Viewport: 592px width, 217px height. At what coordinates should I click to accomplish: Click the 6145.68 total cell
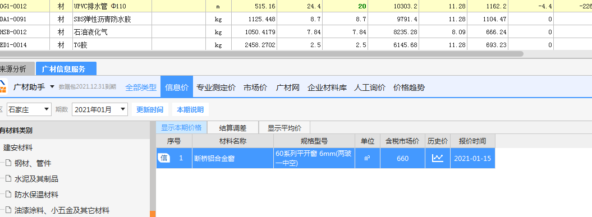[393, 45]
